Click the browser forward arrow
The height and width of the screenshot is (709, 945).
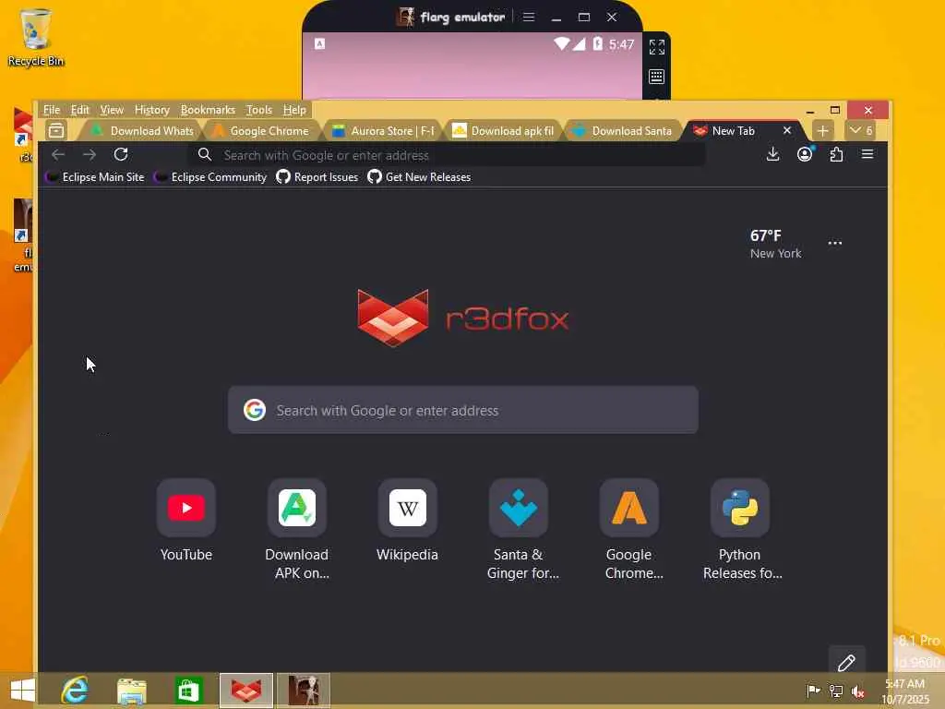point(90,155)
